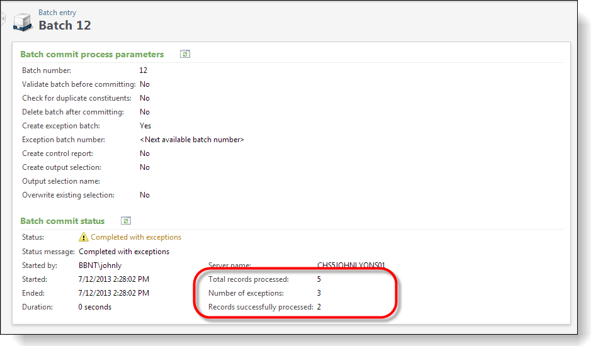Click the Completed with exceptions status link
The width and height of the screenshot is (591, 346).
(x=136, y=237)
